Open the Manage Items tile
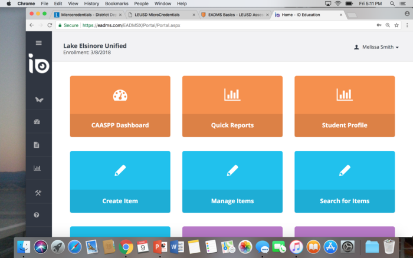 232,181
